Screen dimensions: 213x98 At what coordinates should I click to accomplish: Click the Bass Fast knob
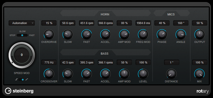87,74
